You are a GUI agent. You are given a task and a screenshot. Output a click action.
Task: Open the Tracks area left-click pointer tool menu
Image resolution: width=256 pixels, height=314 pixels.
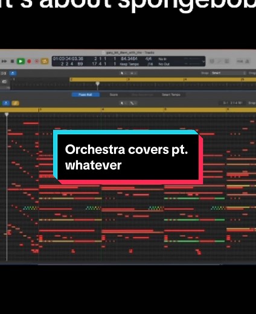click(x=123, y=73)
